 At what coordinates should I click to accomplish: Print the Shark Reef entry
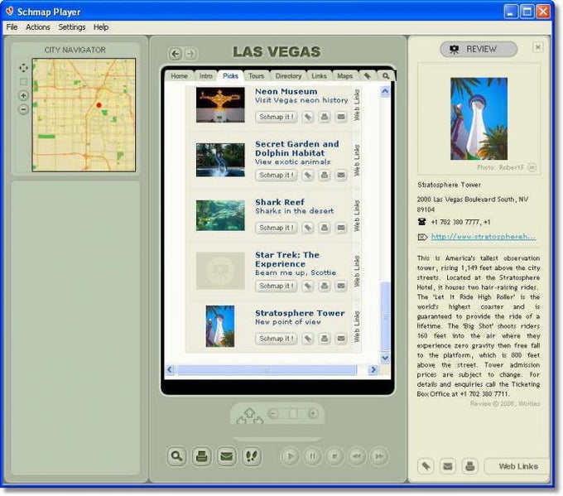click(x=325, y=228)
